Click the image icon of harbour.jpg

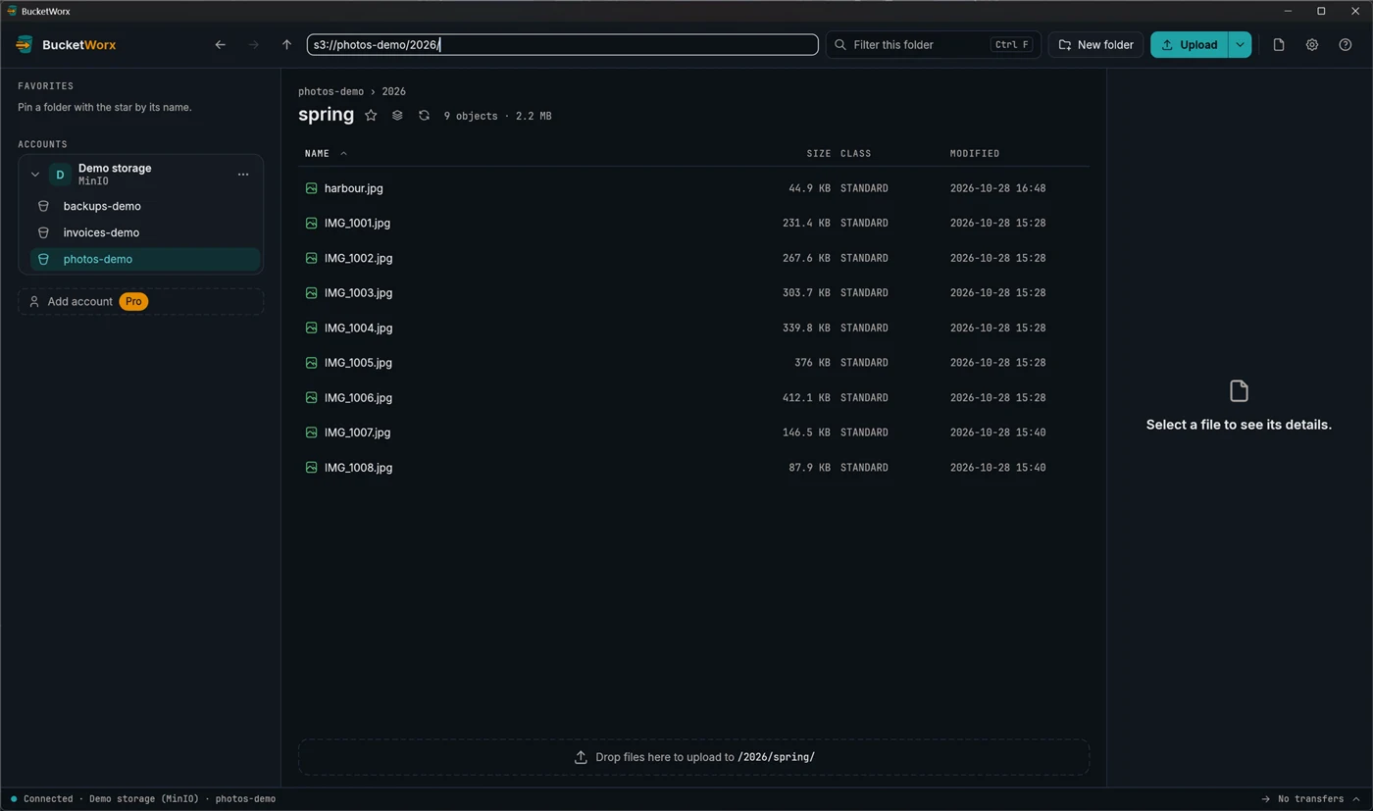click(x=311, y=188)
